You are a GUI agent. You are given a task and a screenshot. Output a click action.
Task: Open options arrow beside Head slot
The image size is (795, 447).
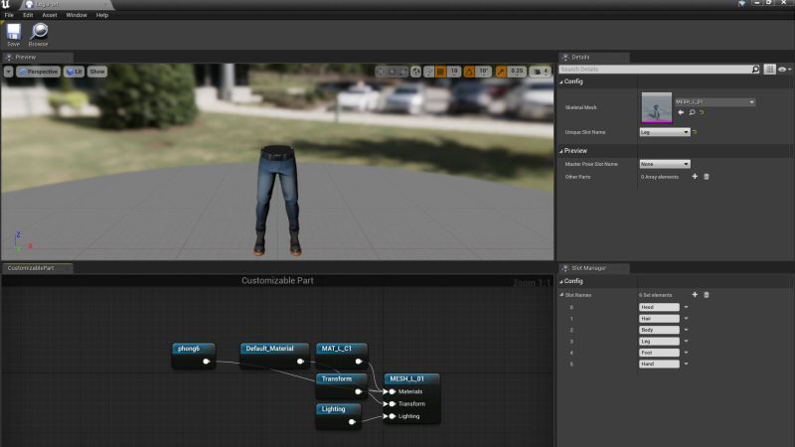(686, 307)
